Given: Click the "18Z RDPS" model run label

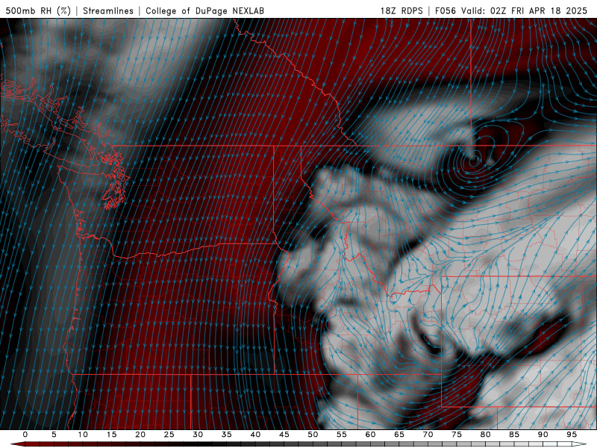Looking at the screenshot, I should 401,10.
